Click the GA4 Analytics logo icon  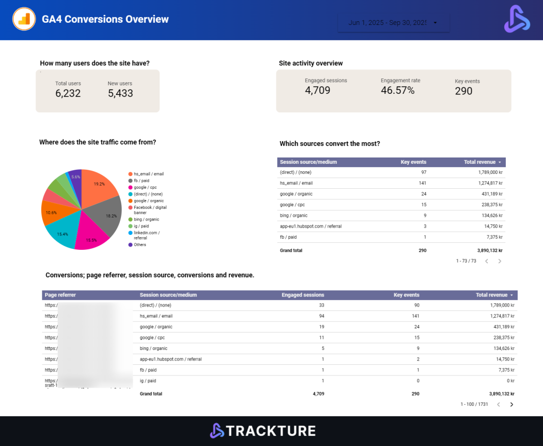pyautogui.click(x=23, y=20)
